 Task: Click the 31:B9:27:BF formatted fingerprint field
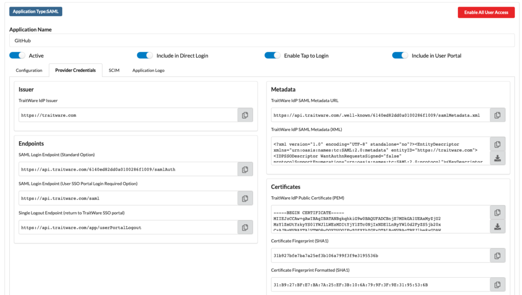click(380, 285)
